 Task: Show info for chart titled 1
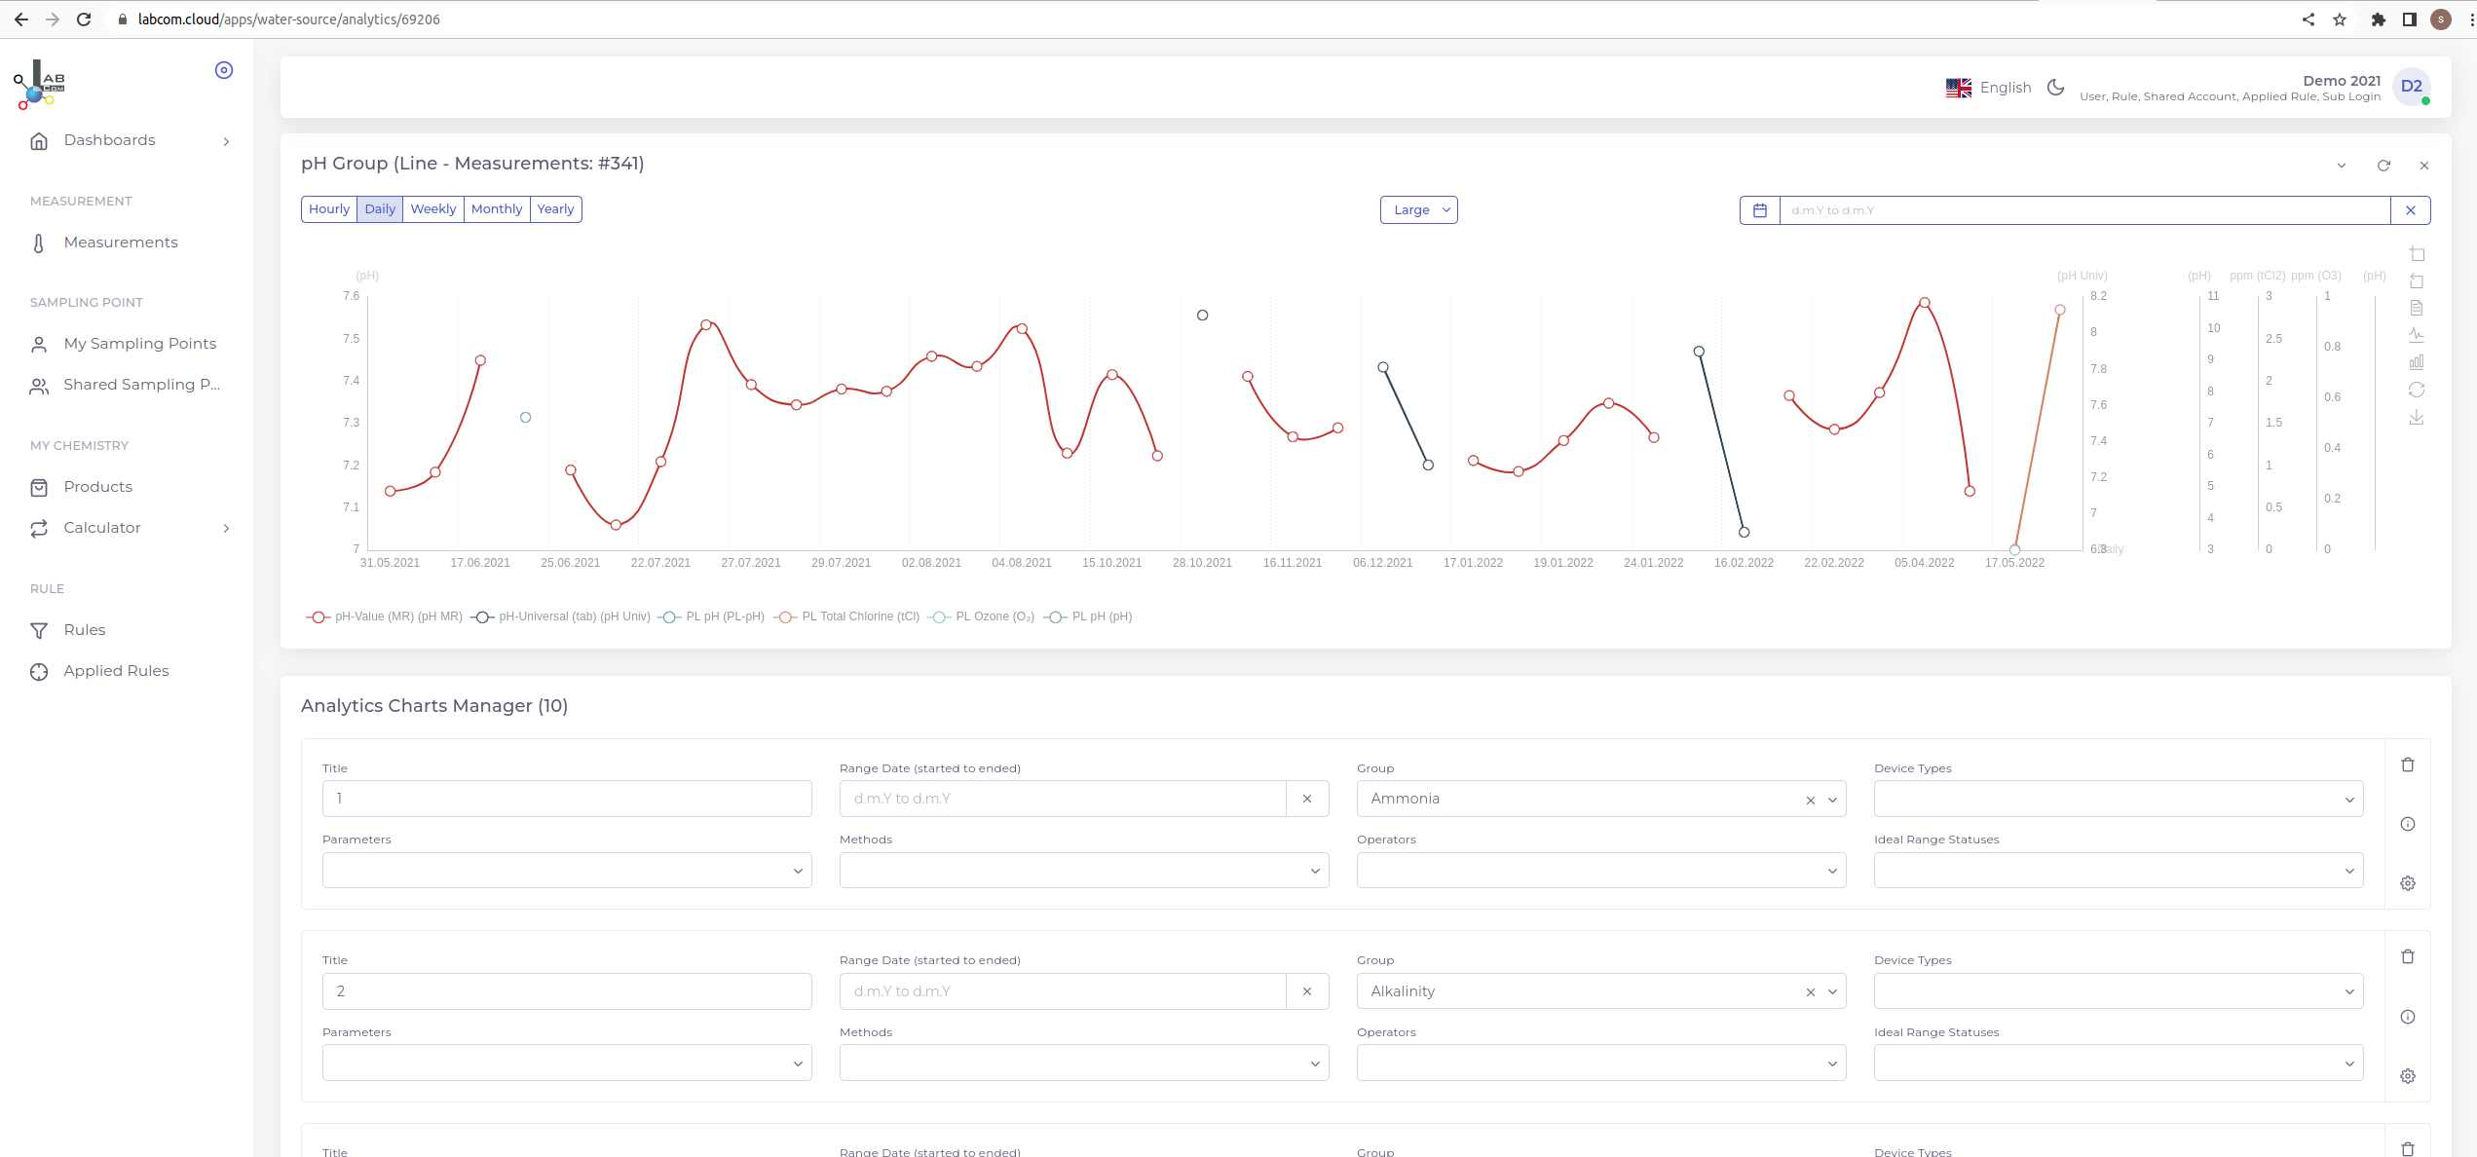(2408, 824)
